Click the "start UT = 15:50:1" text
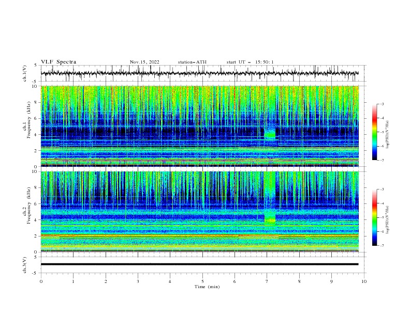The width and height of the screenshot is (410, 316). [x=250, y=62]
